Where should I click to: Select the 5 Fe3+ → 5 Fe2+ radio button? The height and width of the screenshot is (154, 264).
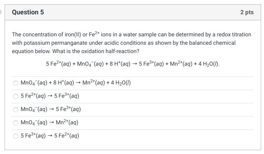tap(16, 136)
